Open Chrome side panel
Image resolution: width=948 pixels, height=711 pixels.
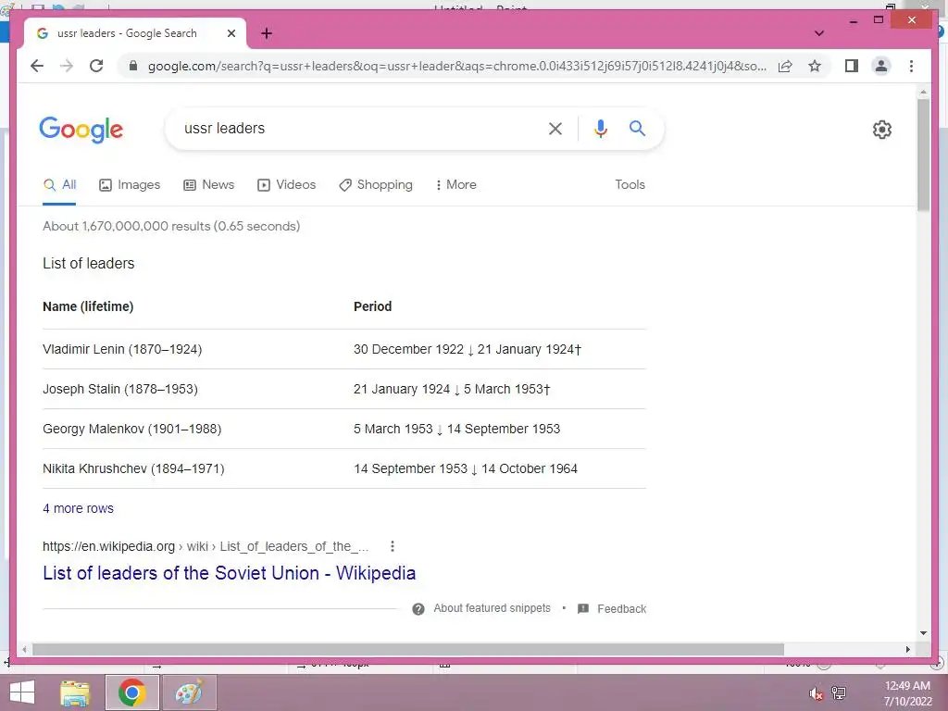pyautogui.click(x=852, y=66)
